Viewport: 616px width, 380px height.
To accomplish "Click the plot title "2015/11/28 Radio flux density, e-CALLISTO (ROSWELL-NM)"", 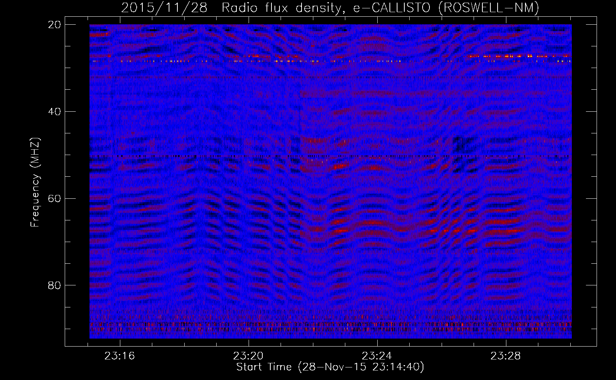I will (330, 8).
